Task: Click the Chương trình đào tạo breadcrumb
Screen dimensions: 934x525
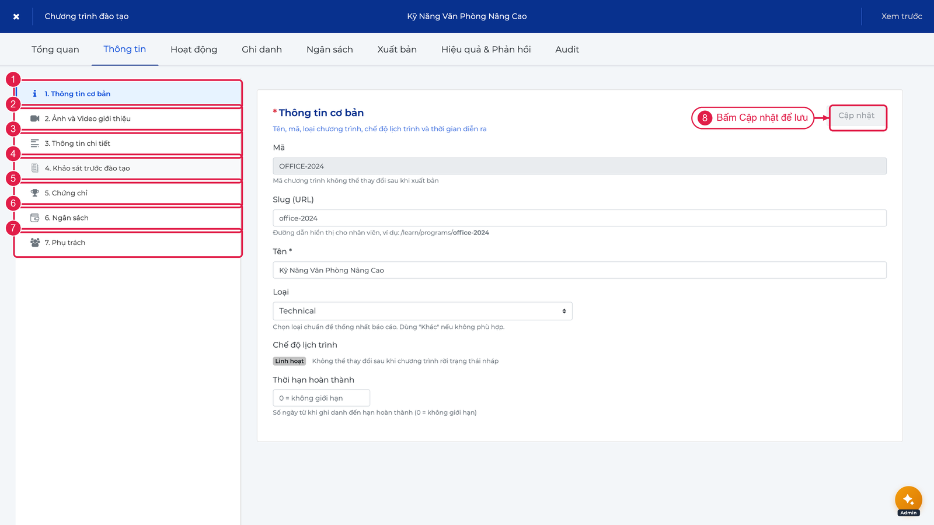Action: [86, 16]
